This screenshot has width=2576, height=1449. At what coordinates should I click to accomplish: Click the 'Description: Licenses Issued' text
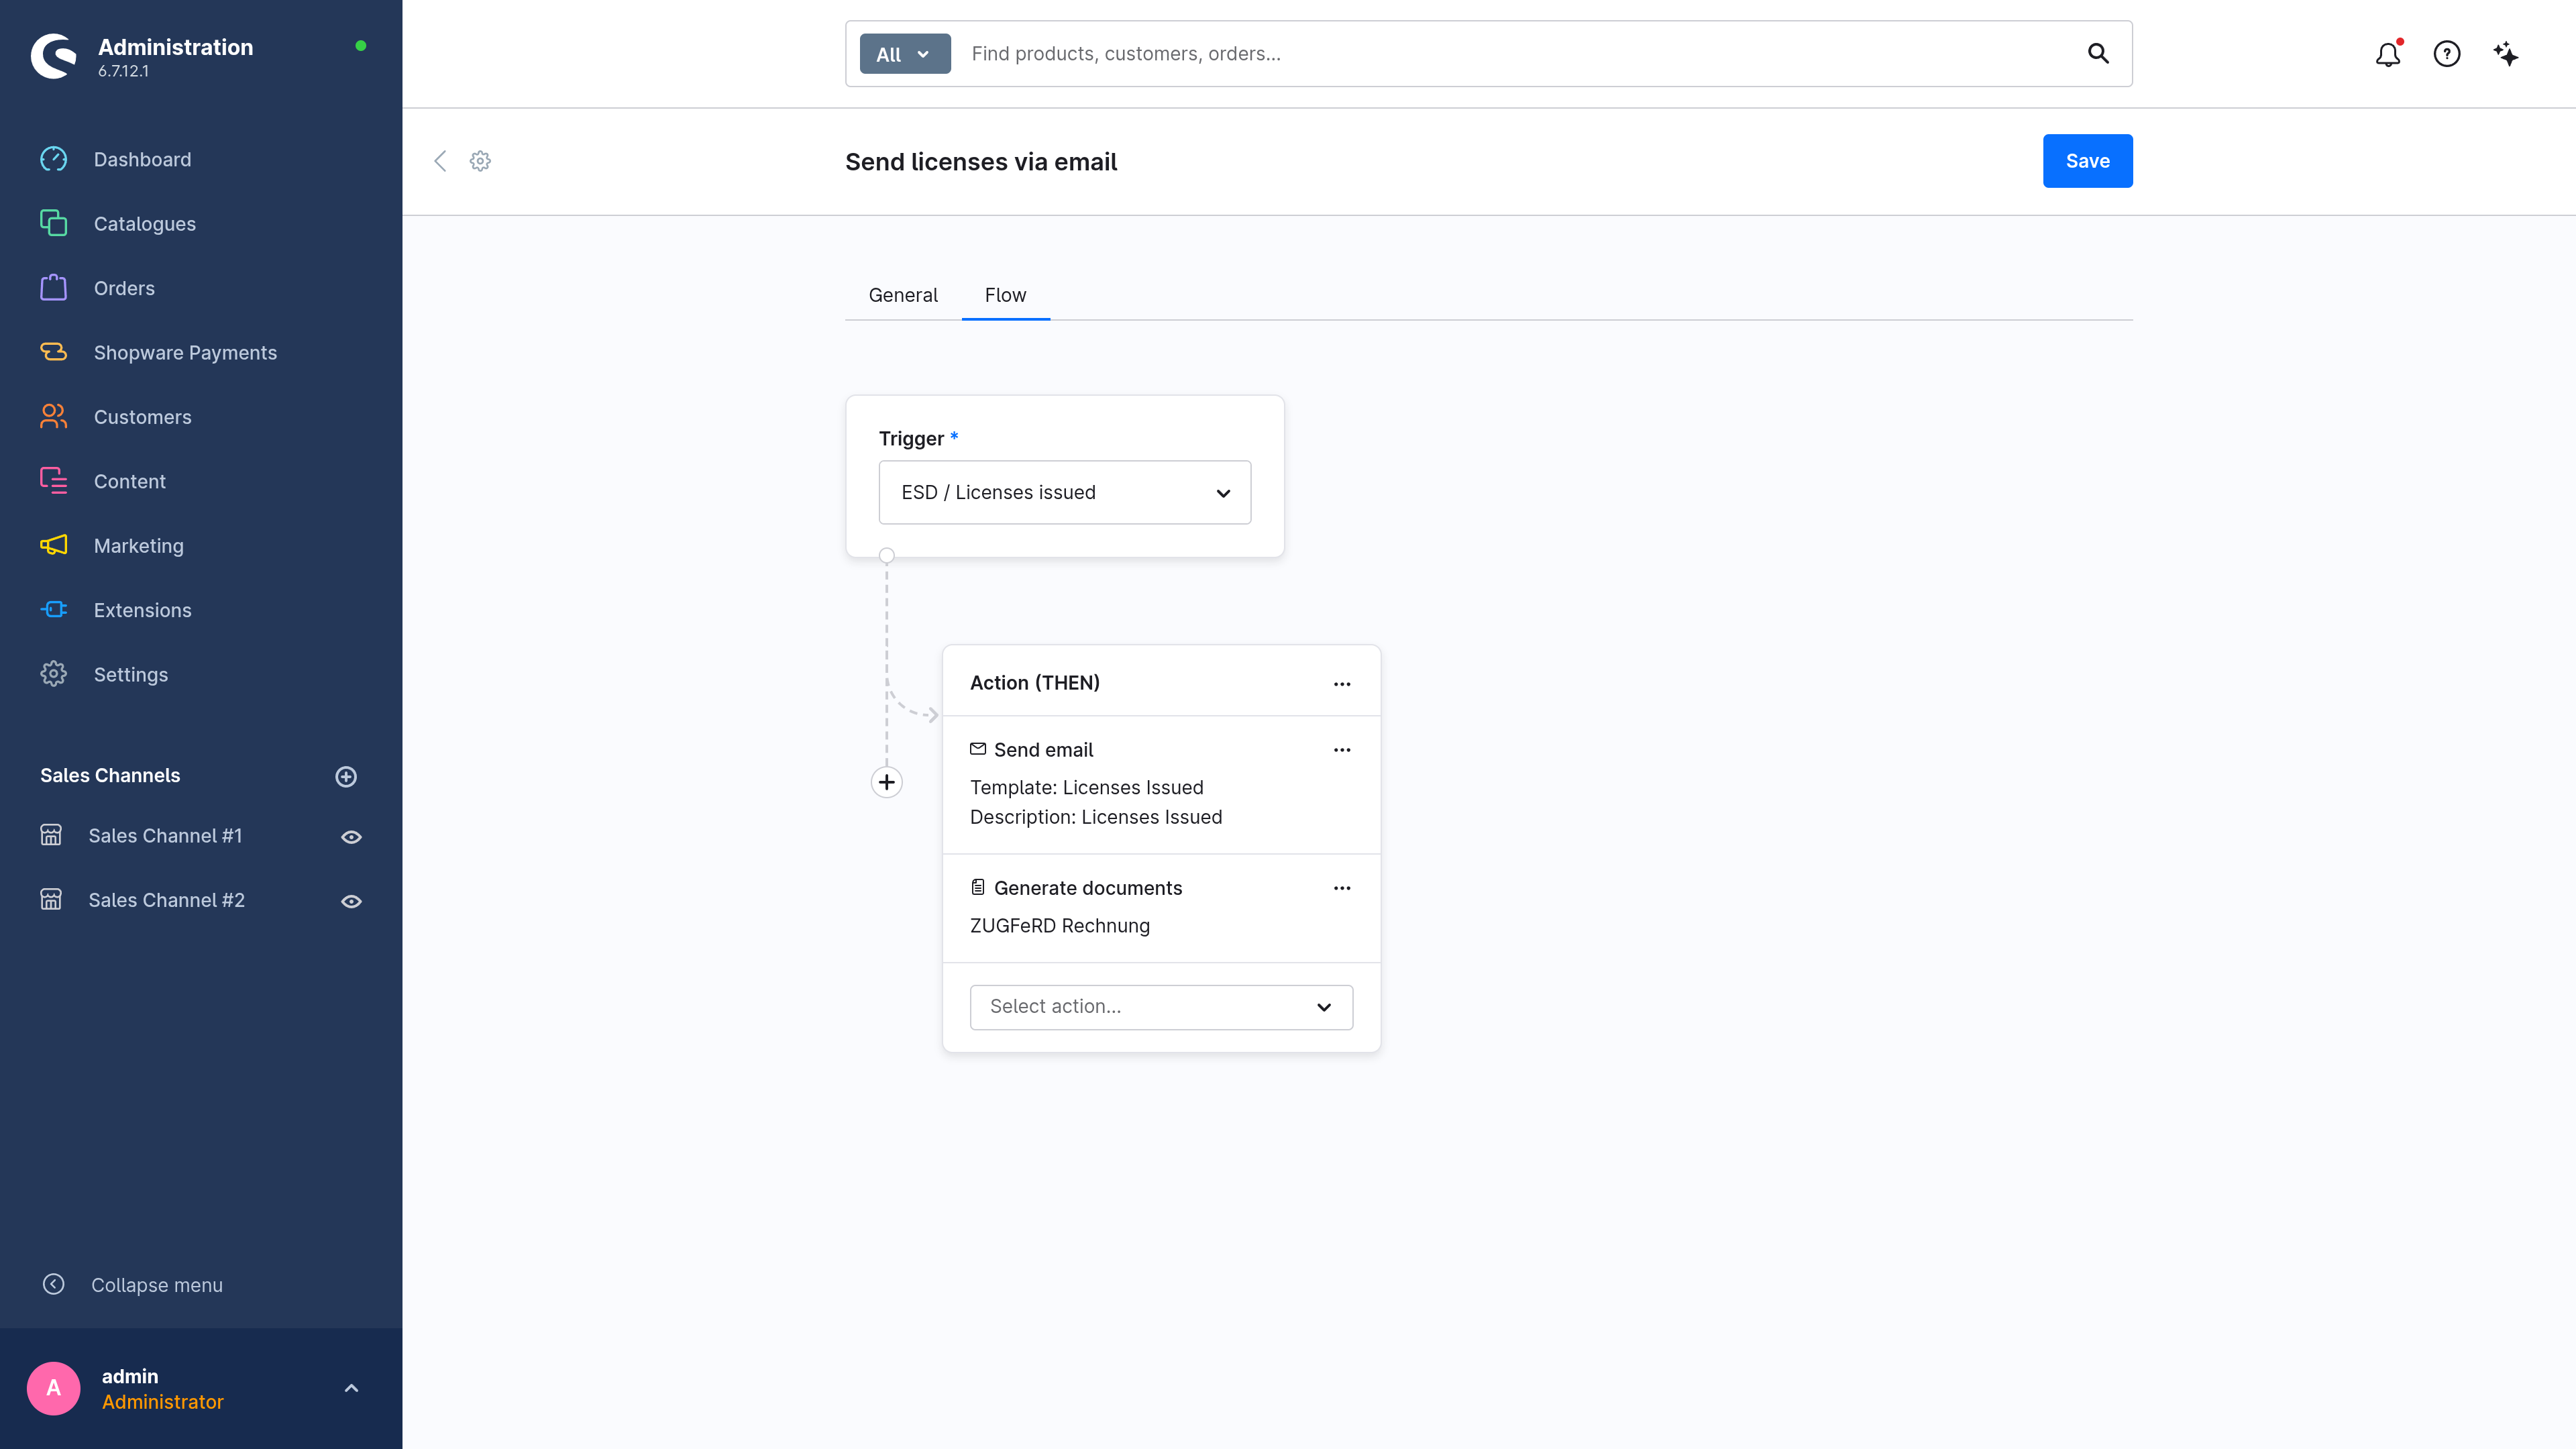click(1096, 817)
